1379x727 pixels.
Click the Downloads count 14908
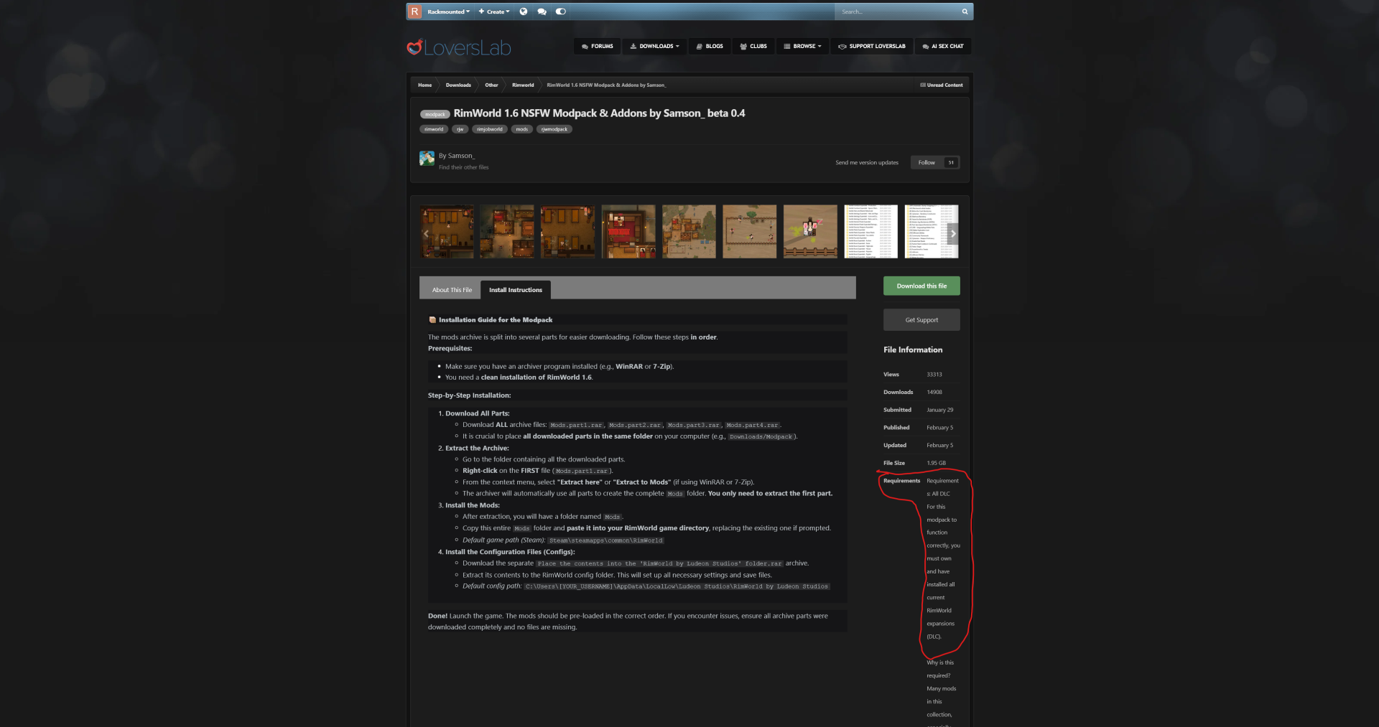(x=934, y=392)
